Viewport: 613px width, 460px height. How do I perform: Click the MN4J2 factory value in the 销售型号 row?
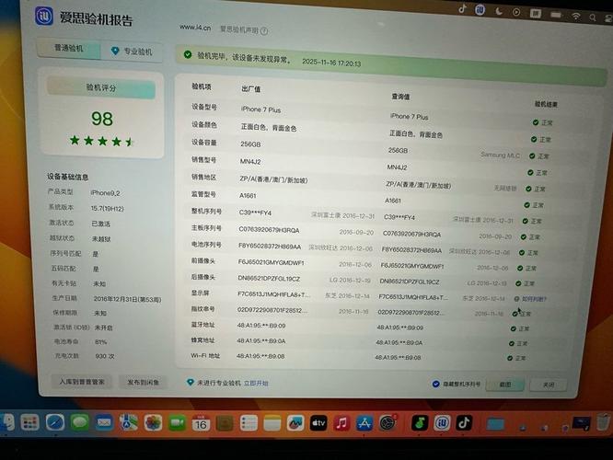point(250,161)
